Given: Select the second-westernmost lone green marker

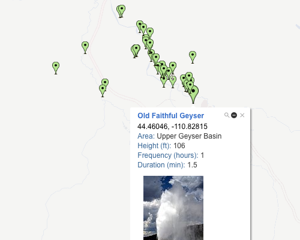Looking at the screenshot, I should click(x=85, y=47).
